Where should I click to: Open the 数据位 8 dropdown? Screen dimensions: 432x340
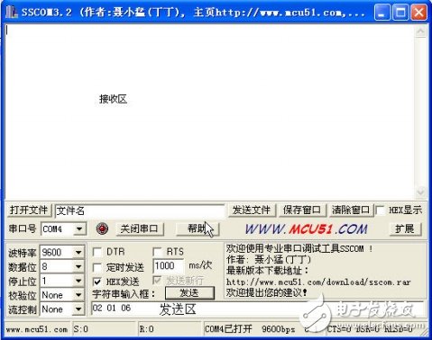coord(78,266)
